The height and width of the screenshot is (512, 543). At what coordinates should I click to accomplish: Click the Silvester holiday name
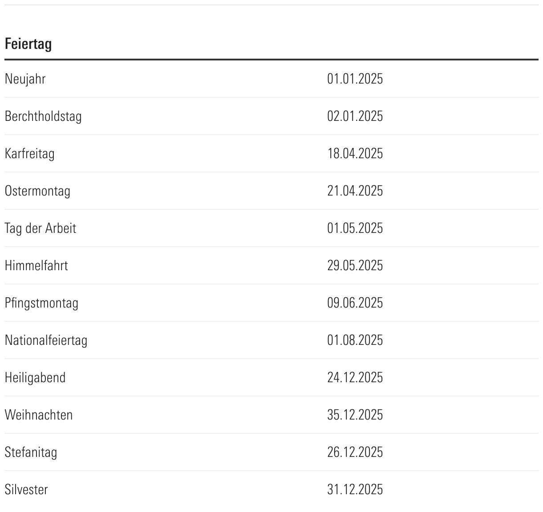[26, 490]
